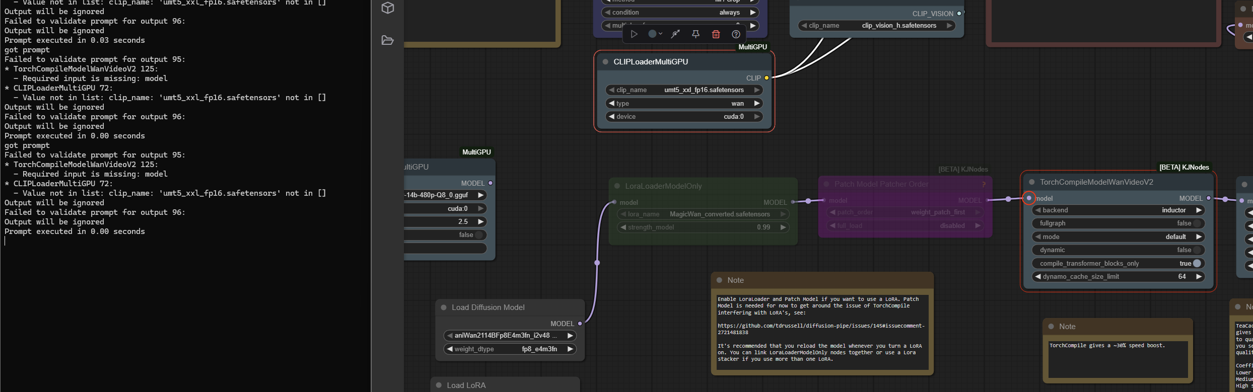1253x392 pixels.
Task: Click MODEL output port on the gguf MultiGPU node
Action: tap(490, 183)
